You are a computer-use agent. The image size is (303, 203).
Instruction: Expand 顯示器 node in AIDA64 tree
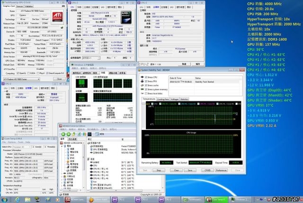(x=62, y=183)
